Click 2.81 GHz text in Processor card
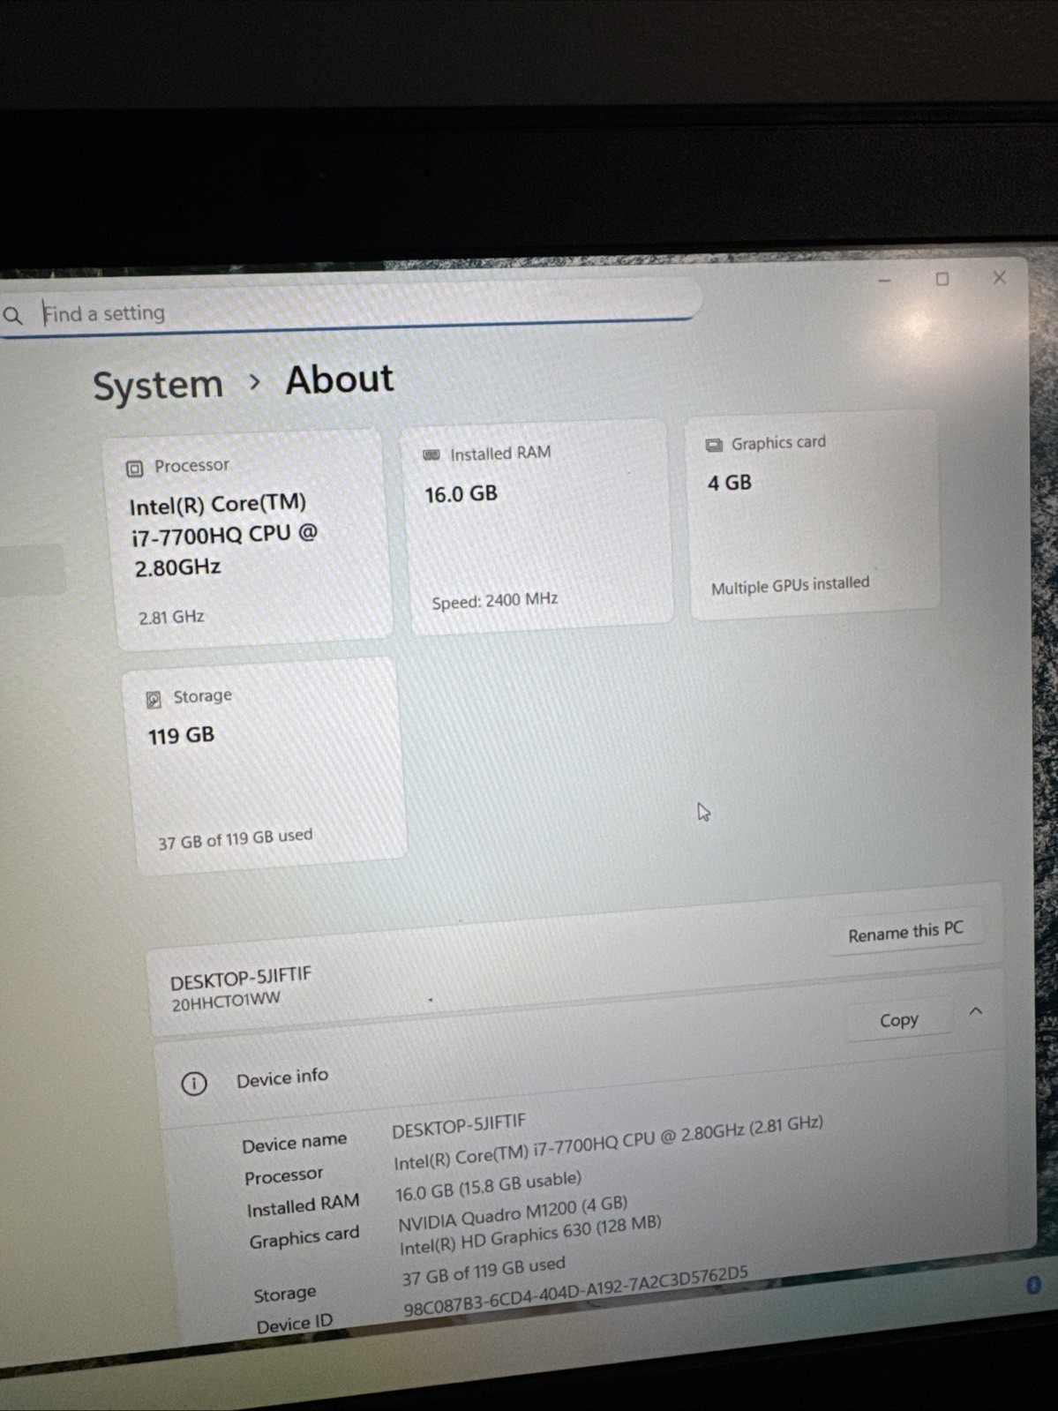This screenshot has height=1411, width=1058. pyautogui.click(x=171, y=617)
